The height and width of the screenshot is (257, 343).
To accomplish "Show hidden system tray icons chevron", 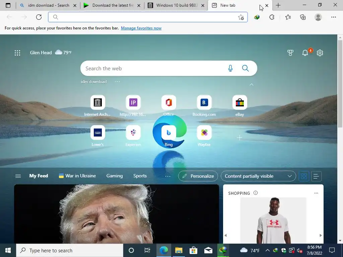I will pos(268,250).
